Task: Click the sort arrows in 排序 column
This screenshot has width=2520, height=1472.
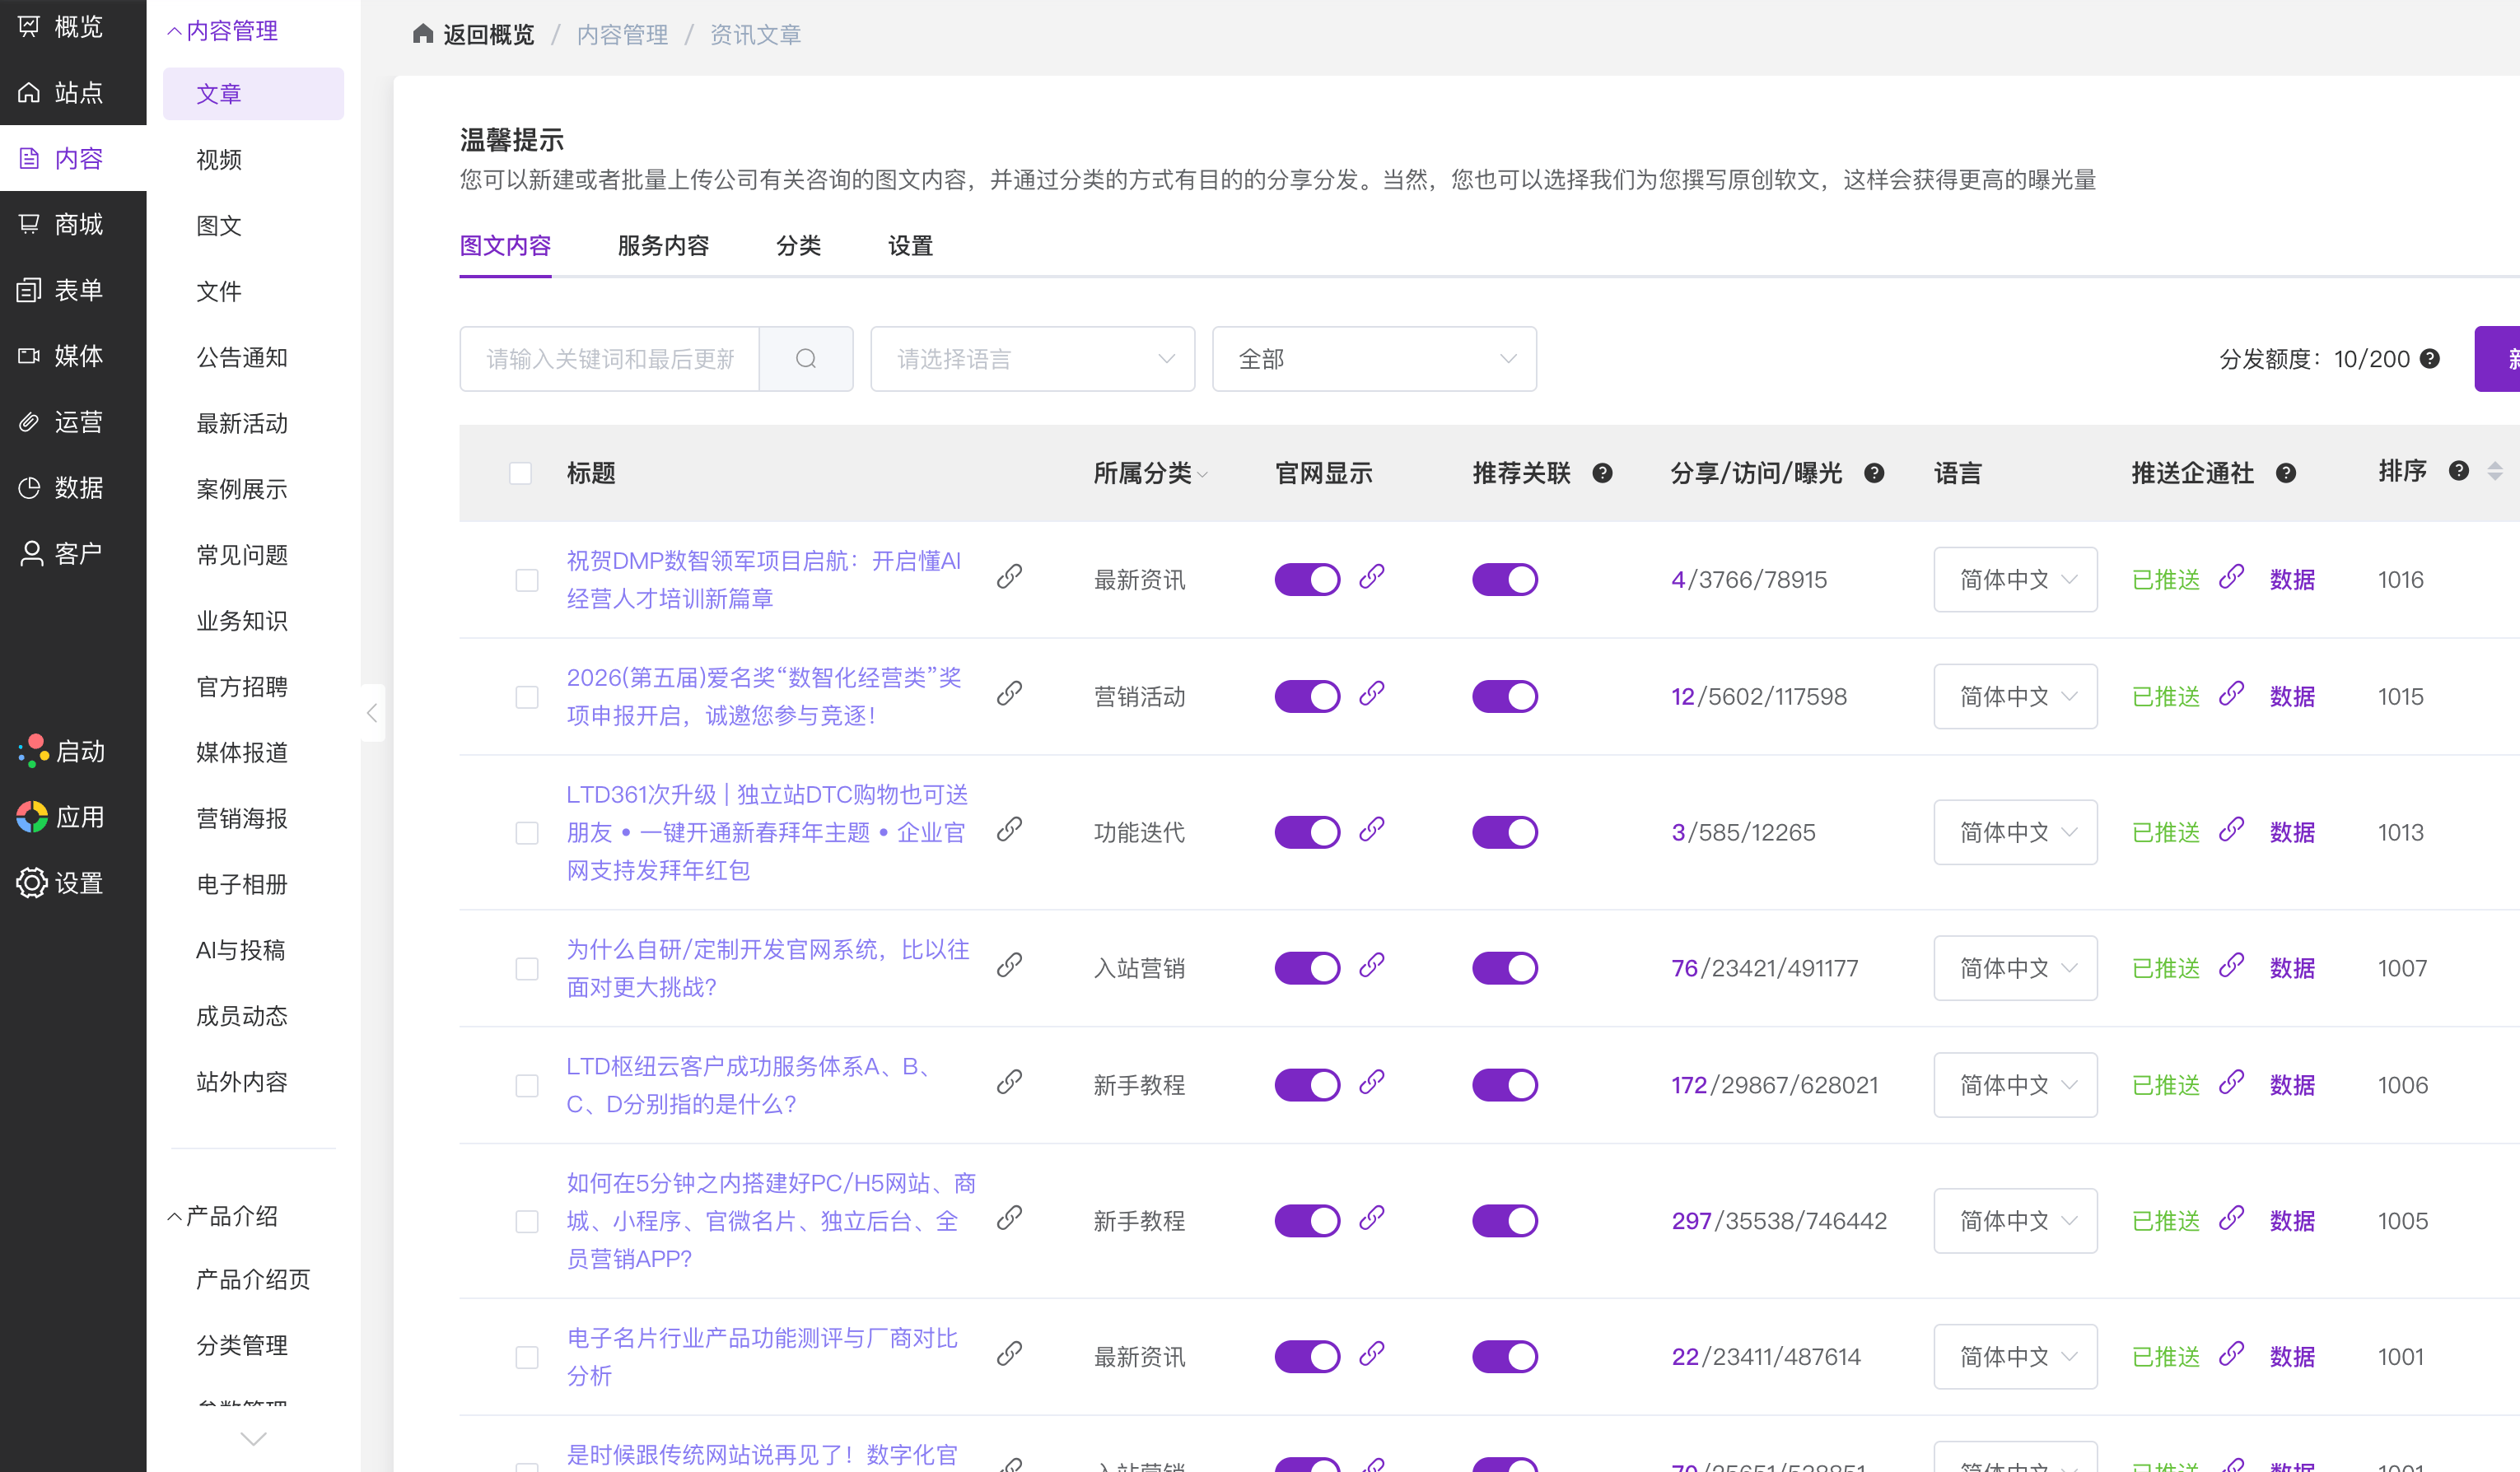Action: coord(2495,471)
